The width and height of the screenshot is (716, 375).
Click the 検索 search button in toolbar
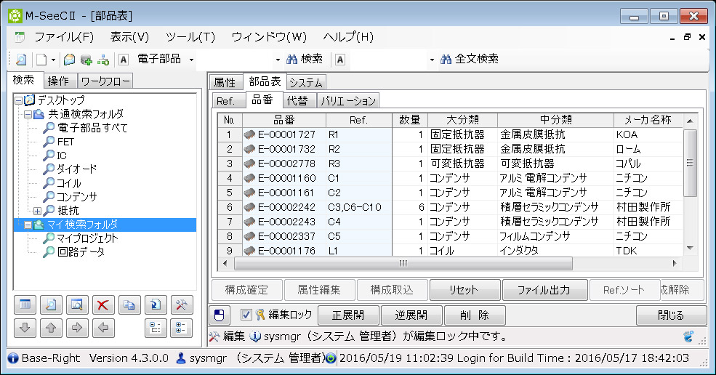click(x=305, y=59)
